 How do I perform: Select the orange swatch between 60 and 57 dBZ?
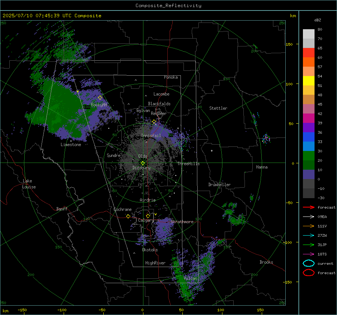click(309, 62)
